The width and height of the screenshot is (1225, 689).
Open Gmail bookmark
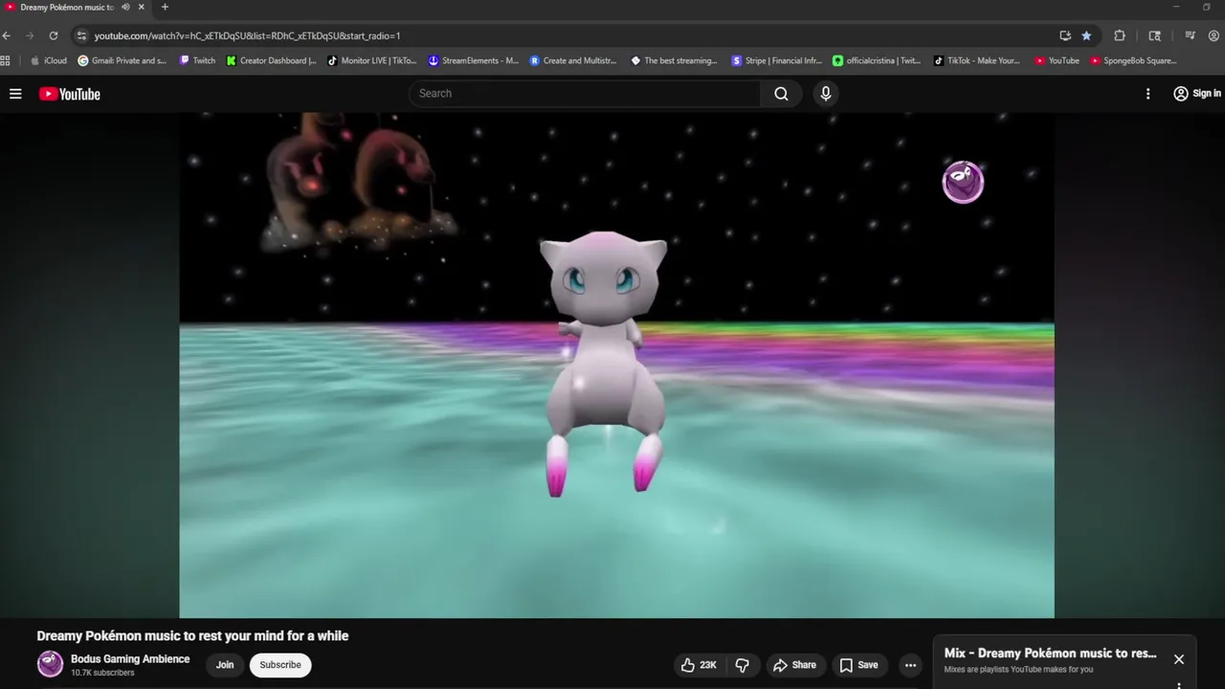pos(122,60)
